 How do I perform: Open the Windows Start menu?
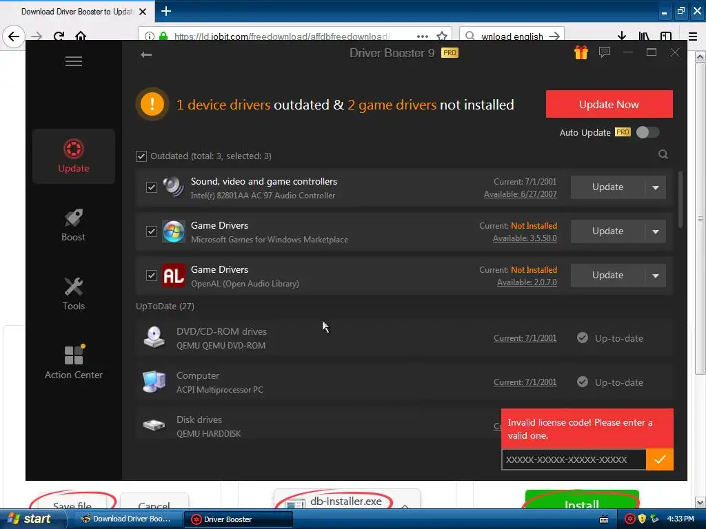pos(33,519)
